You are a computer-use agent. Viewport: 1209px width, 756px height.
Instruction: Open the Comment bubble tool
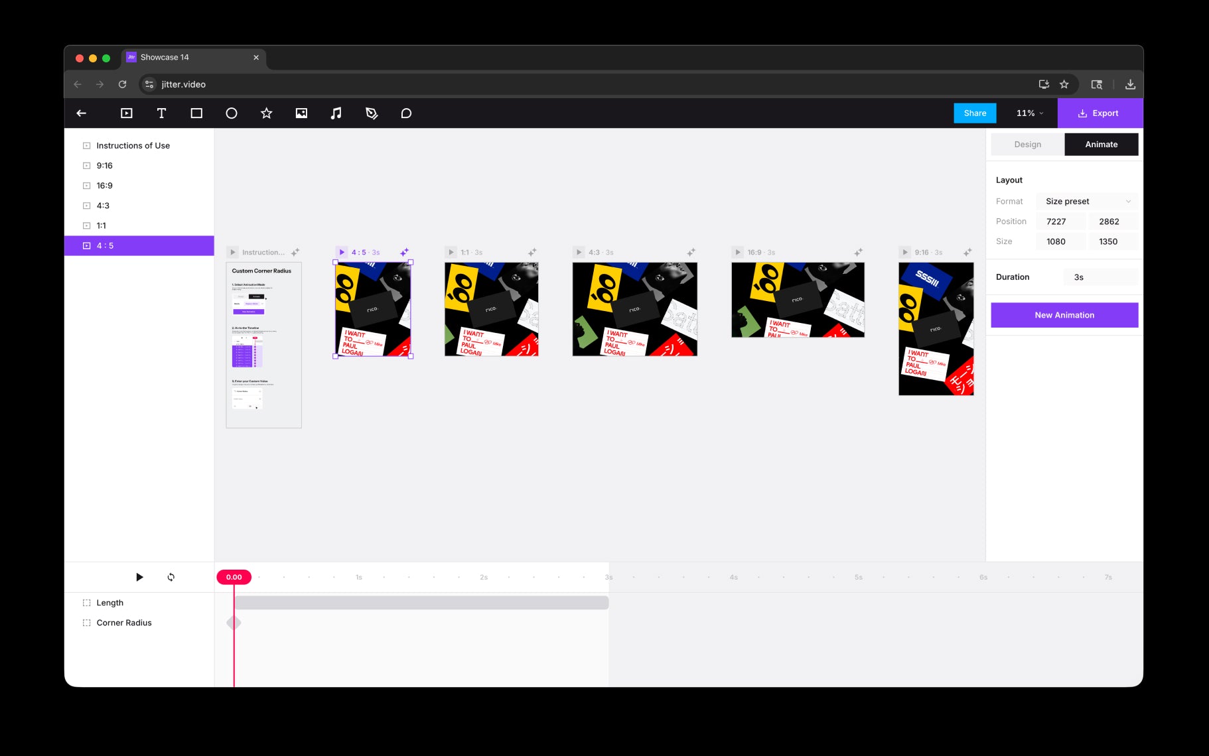(x=406, y=113)
